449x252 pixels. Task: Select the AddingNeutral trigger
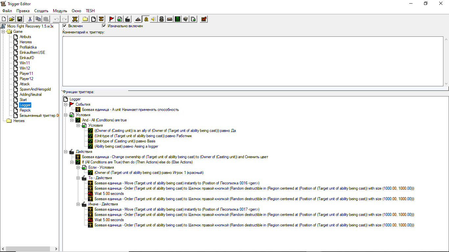click(x=31, y=94)
